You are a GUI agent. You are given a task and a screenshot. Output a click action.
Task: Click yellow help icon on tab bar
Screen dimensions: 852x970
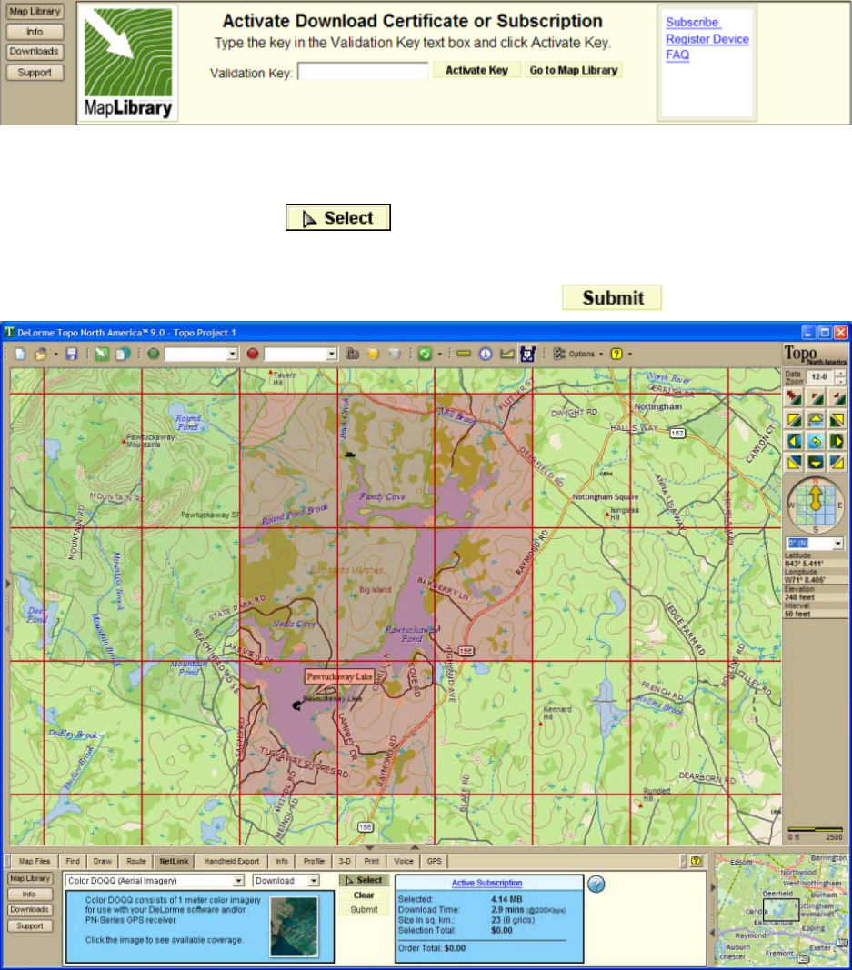697,861
